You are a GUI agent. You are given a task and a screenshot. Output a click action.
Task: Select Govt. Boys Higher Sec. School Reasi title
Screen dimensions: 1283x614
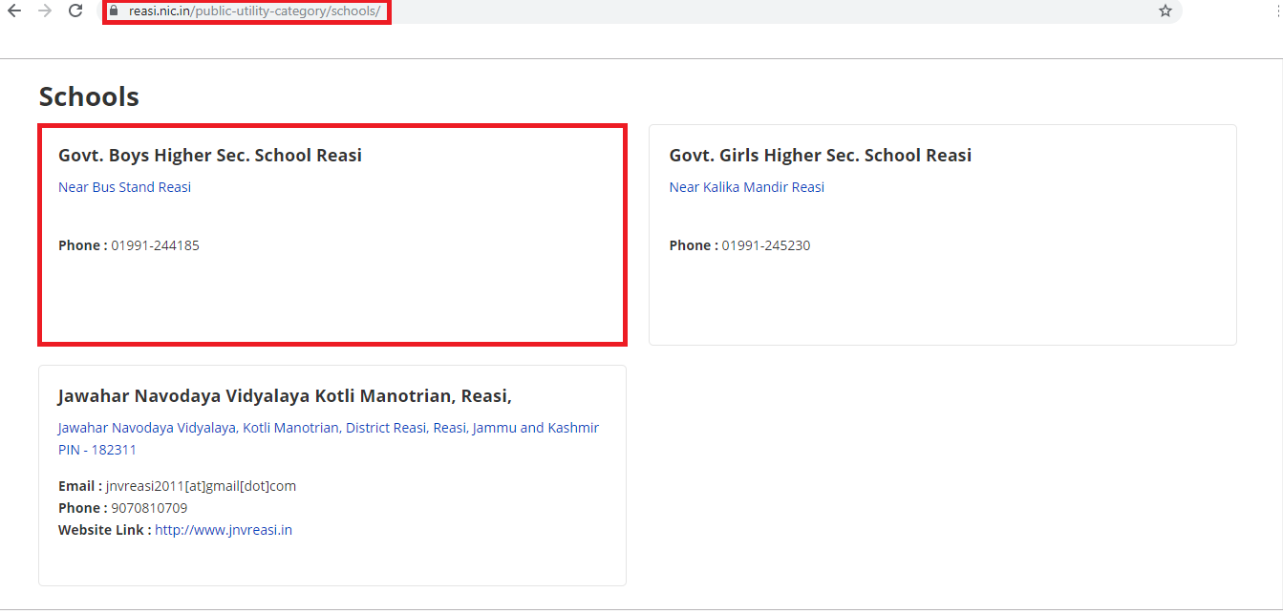tap(209, 155)
